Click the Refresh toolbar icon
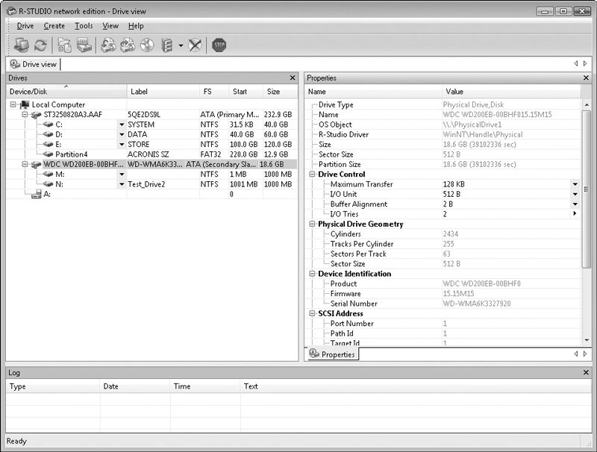This screenshot has height=452, width=597. [x=41, y=45]
